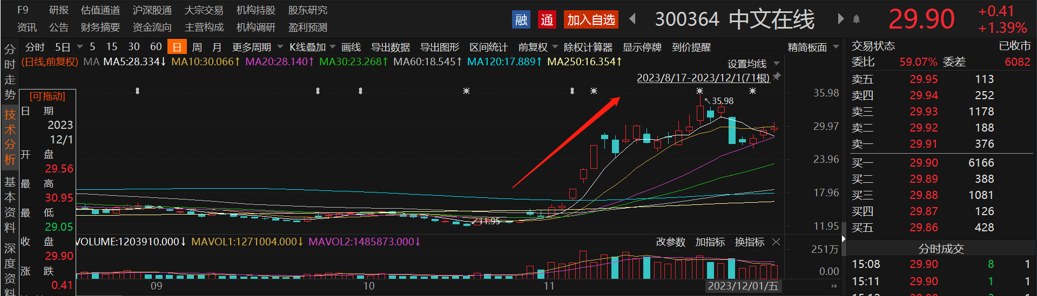The width and height of the screenshot is (1037, 296).
Task: Select the 30 minute period
Action: [134, 47]
